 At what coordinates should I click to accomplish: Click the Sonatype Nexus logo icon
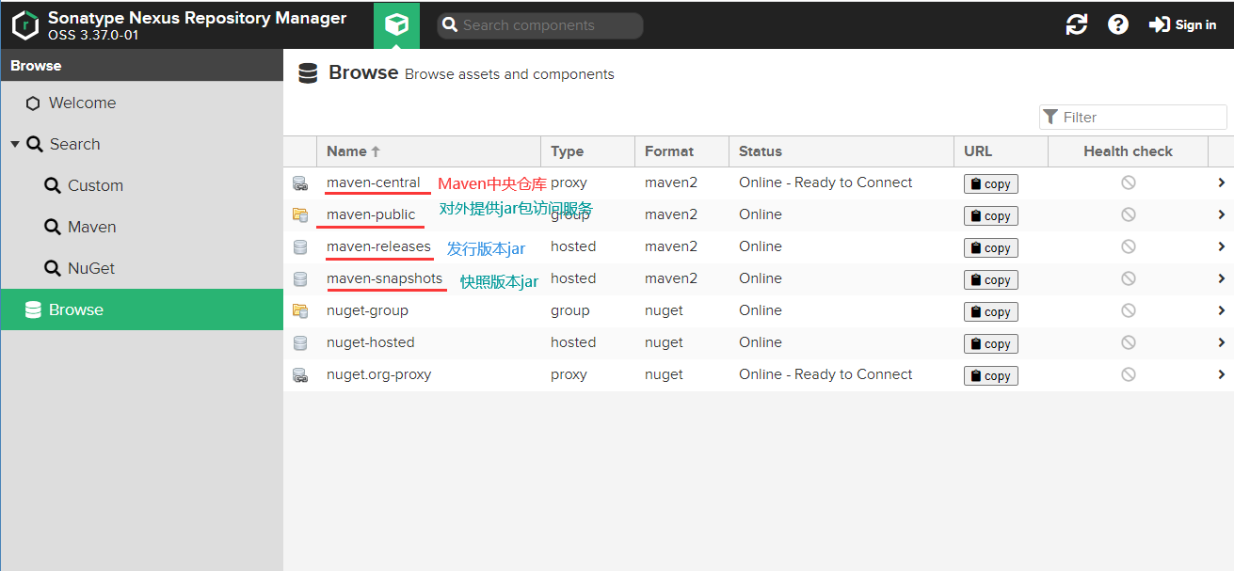coord(25,25)
